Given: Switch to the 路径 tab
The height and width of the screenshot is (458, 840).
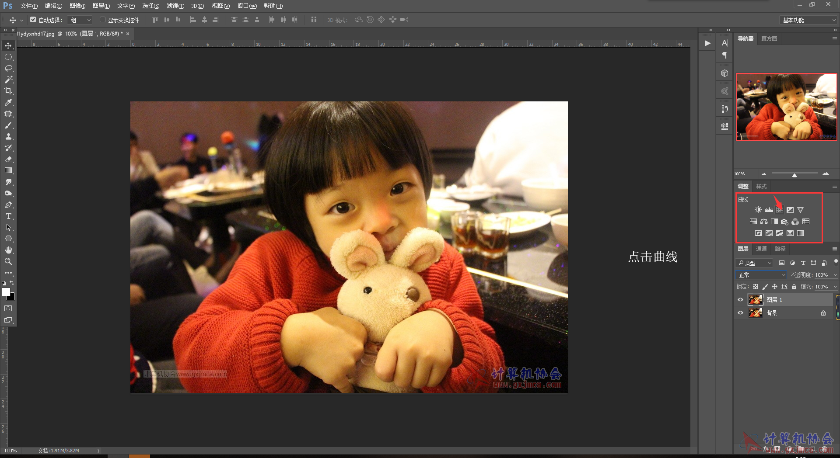Looking at the screenshot, I should 780,249.
